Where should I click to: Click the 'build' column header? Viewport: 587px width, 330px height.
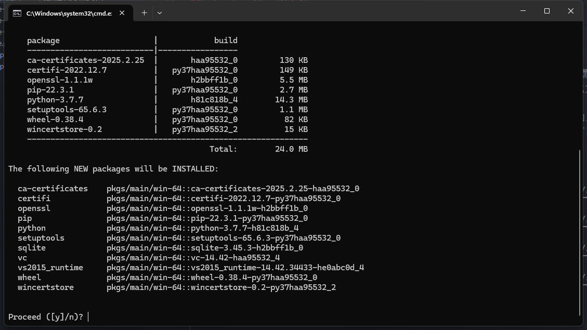226,41
